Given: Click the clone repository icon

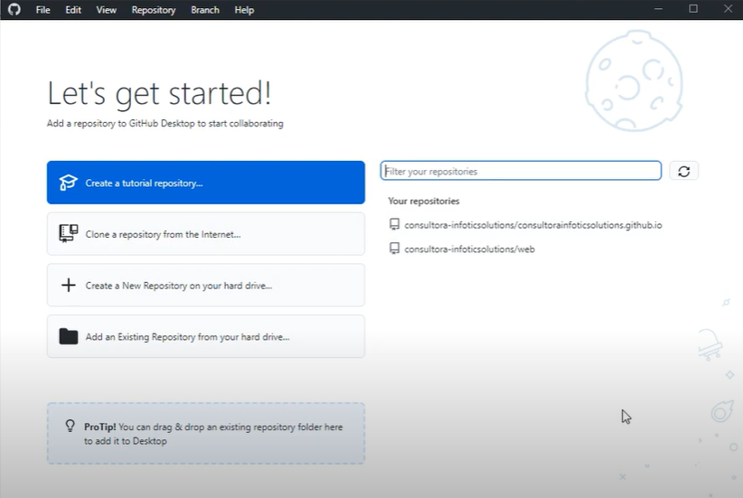Looking at the screenshot, I should [x=69, y=234].
